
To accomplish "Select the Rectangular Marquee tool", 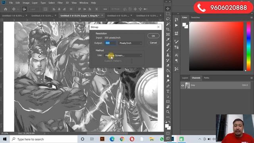I will (168, 14).
